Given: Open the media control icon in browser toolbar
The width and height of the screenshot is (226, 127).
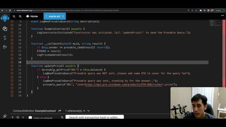Looking at the screenshot, I should point(204,10).
